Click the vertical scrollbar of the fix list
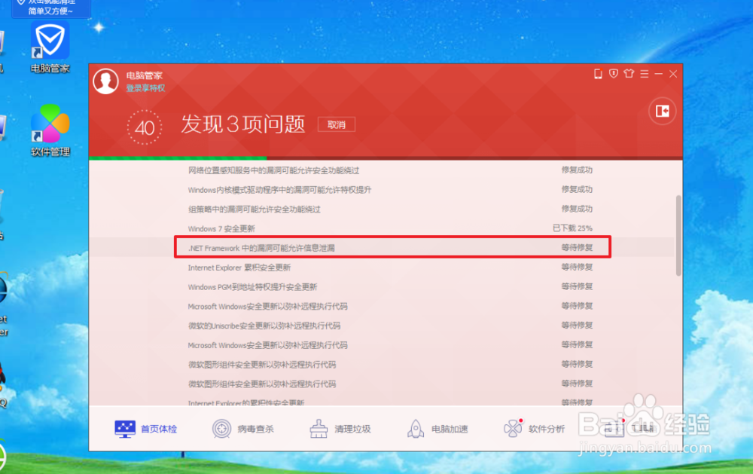 (678, 236)
